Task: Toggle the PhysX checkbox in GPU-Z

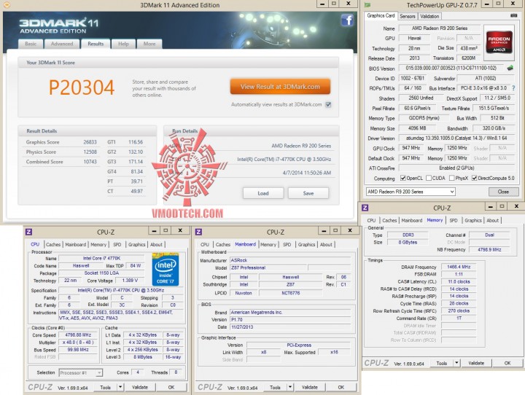Action: point(451,178)
